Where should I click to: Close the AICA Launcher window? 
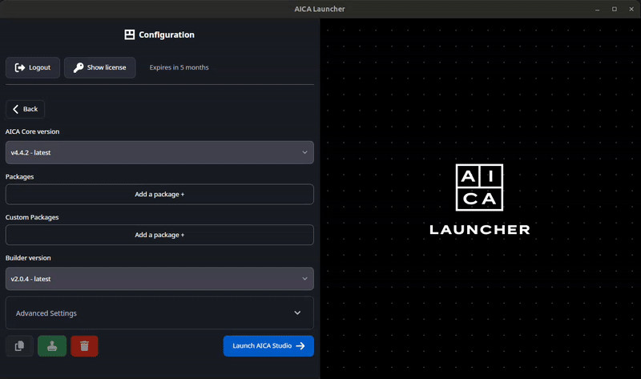pyautogui.click(x=631, y=9)
